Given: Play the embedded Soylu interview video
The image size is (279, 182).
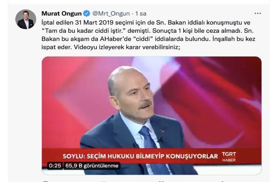Looking at the screenshot, I should pos(152,116).
